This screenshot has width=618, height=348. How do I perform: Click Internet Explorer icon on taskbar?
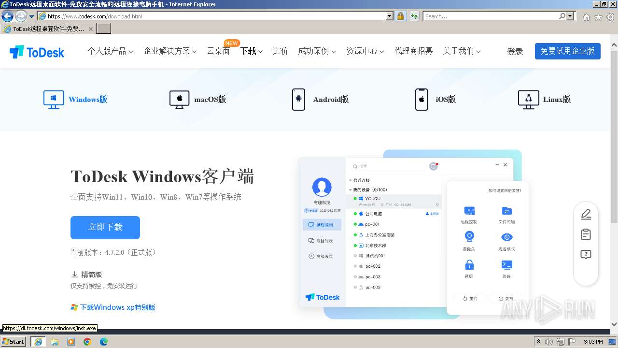coord(38,342)
